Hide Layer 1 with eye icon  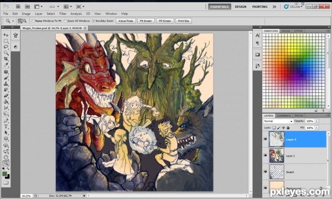[266, 155]
